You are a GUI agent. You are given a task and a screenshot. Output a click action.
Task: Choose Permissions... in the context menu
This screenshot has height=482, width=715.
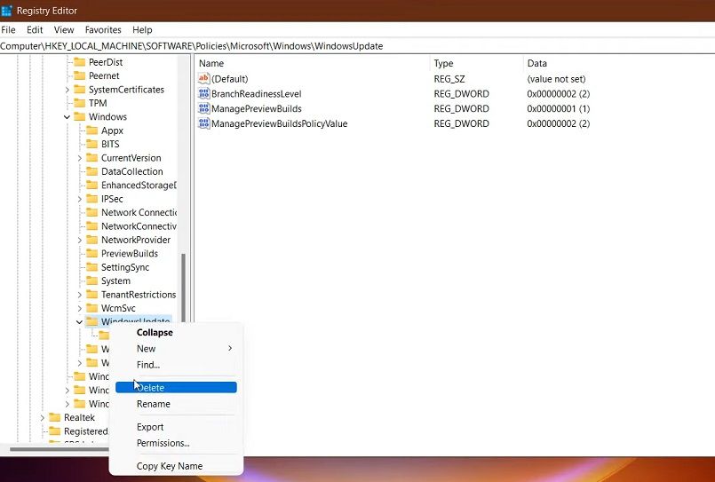tap(176, 443)
